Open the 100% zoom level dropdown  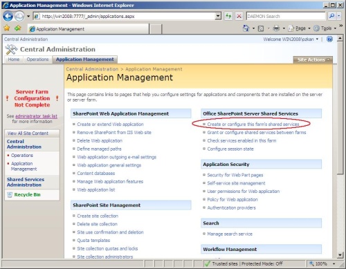point(334,263)
